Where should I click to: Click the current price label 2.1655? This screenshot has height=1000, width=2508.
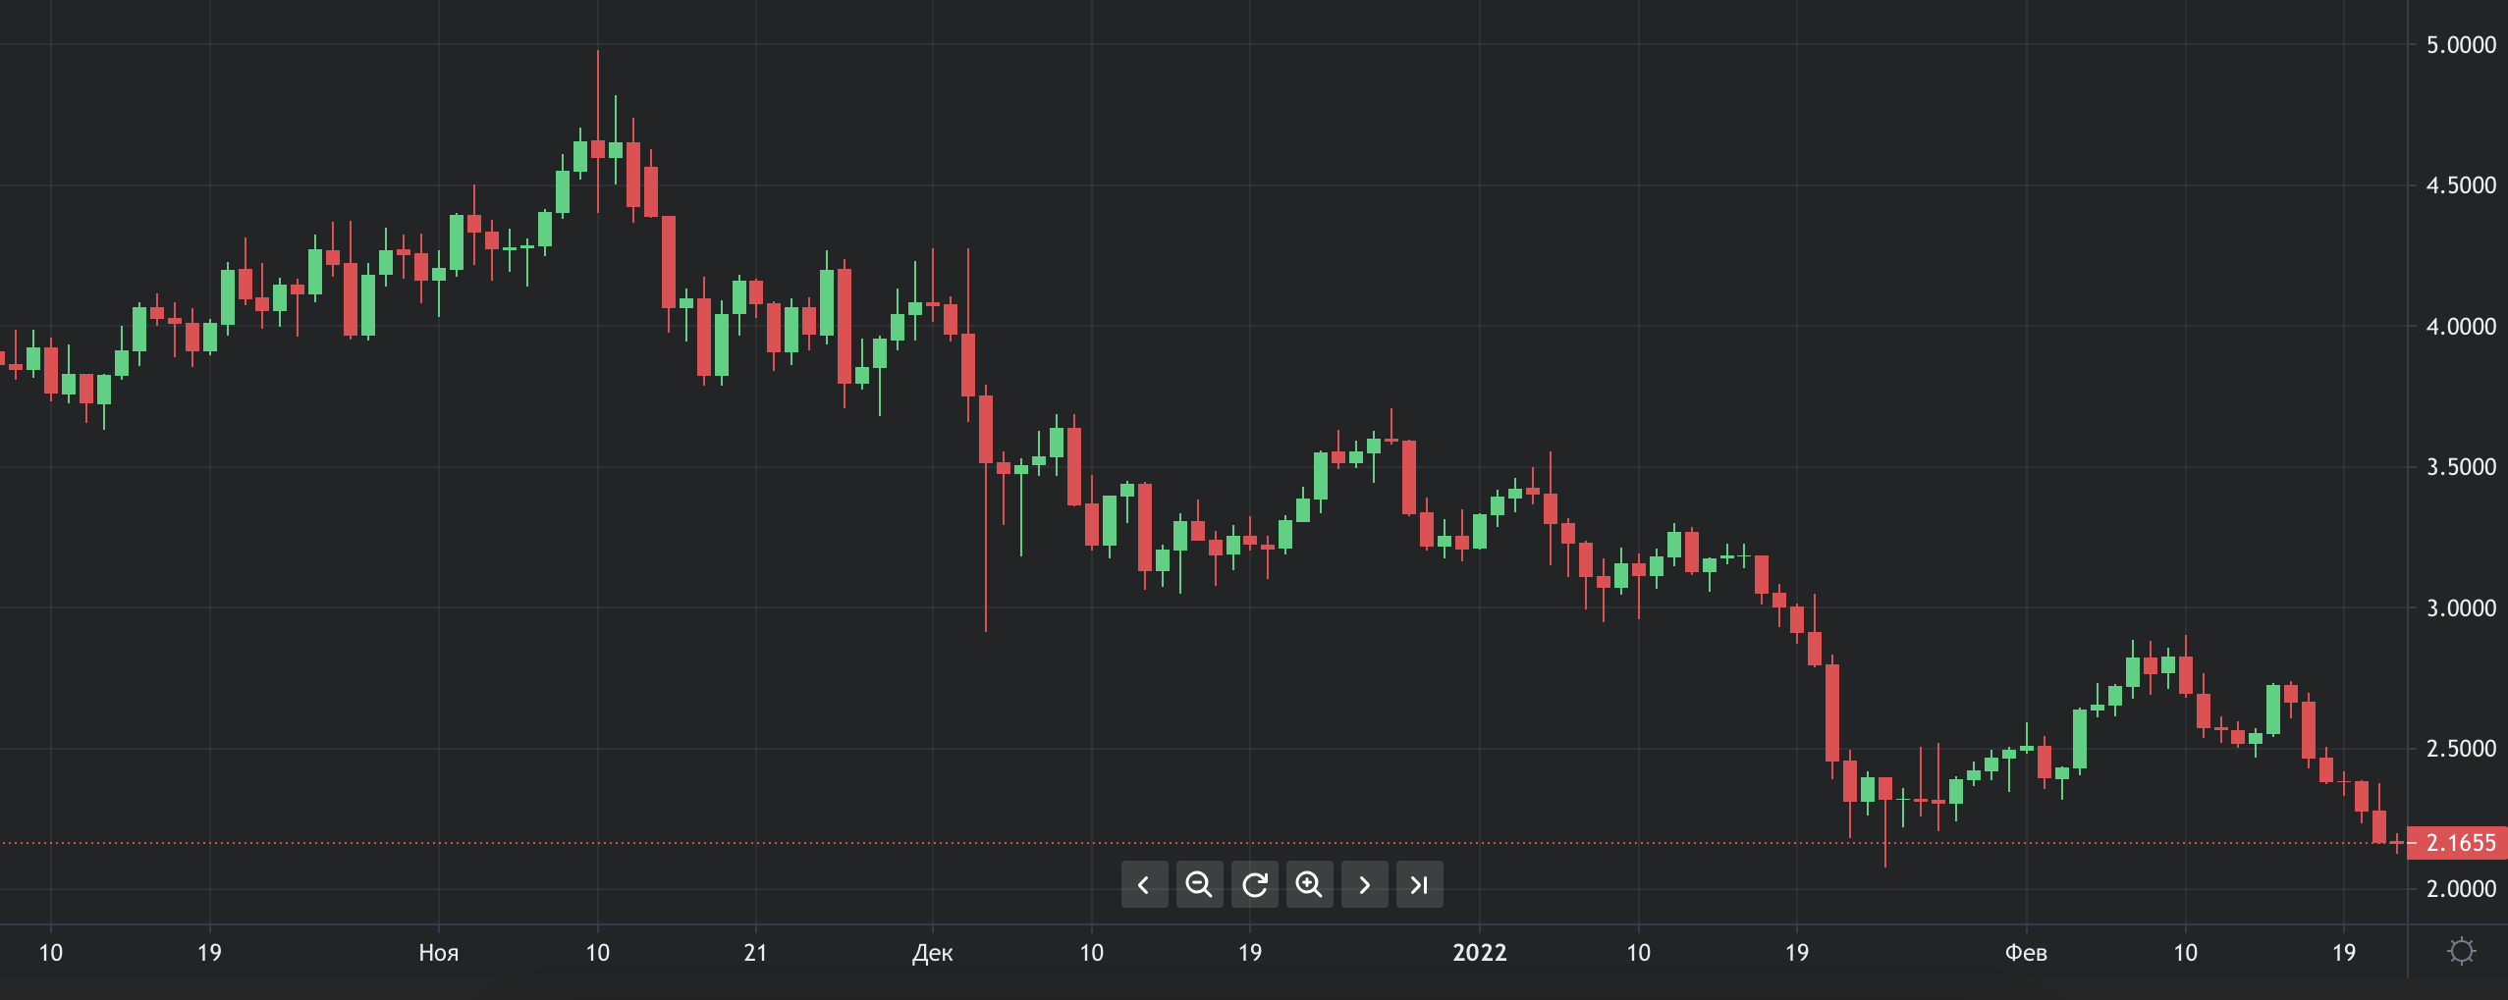coord(2458,843)
